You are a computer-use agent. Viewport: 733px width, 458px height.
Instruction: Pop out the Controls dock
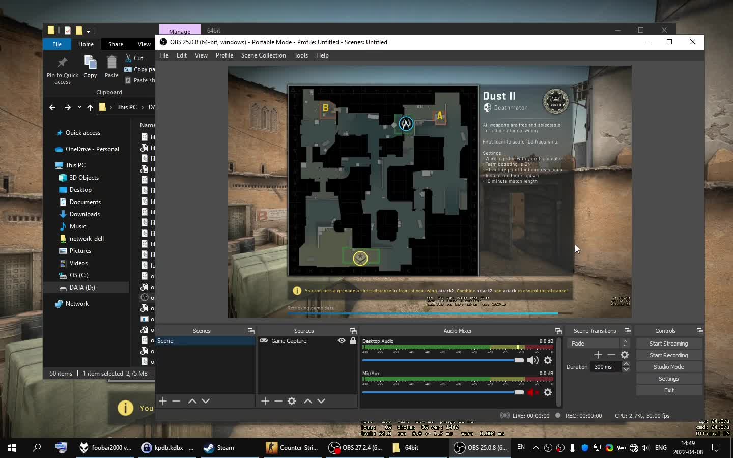point(700,331)
